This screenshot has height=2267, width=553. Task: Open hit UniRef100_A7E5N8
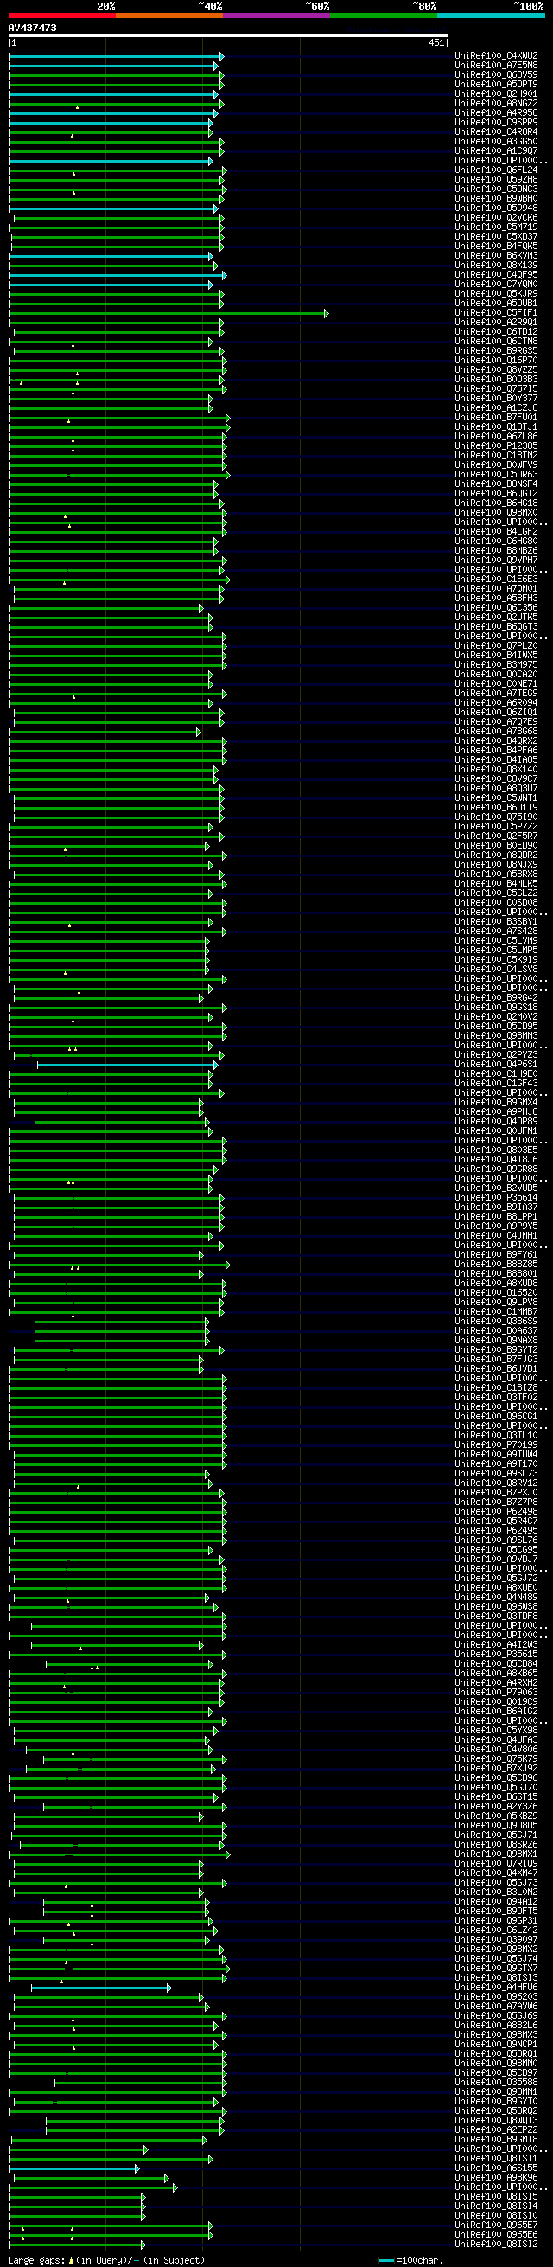[497, 65]
